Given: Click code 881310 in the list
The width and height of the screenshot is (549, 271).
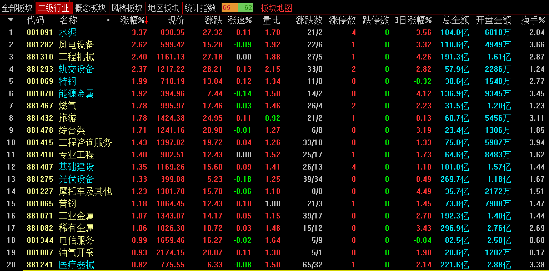Looking at the screenshot, I should (40, 57).
